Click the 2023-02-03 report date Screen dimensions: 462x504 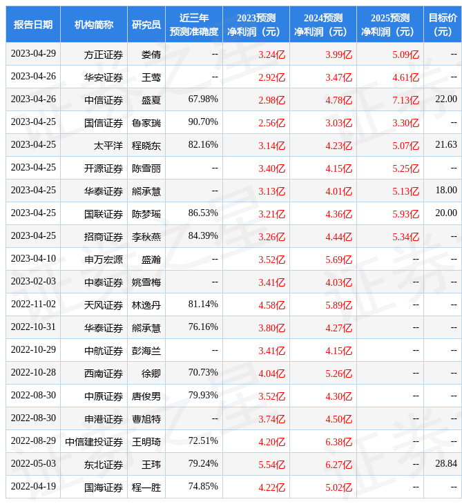coord(33,281)
